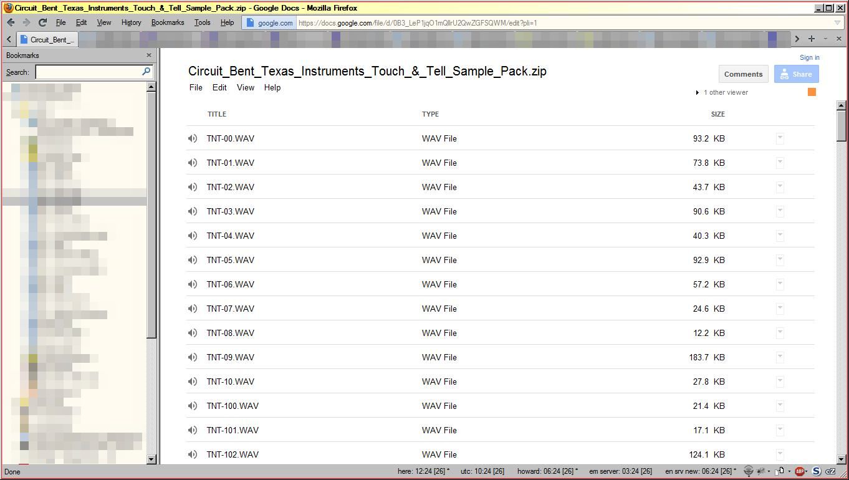Play the TNT-04.WAV speaker icon
The height and width of the screenshot is (480, 849).
[x=193, y=236]
